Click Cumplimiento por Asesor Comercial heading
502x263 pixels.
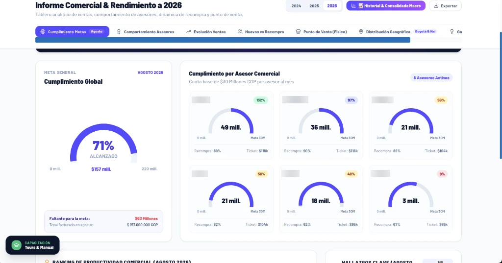(x=234, y=73)
